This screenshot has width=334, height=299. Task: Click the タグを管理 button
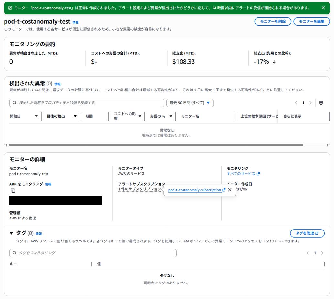pyautogui.click(x=307, y=233)
